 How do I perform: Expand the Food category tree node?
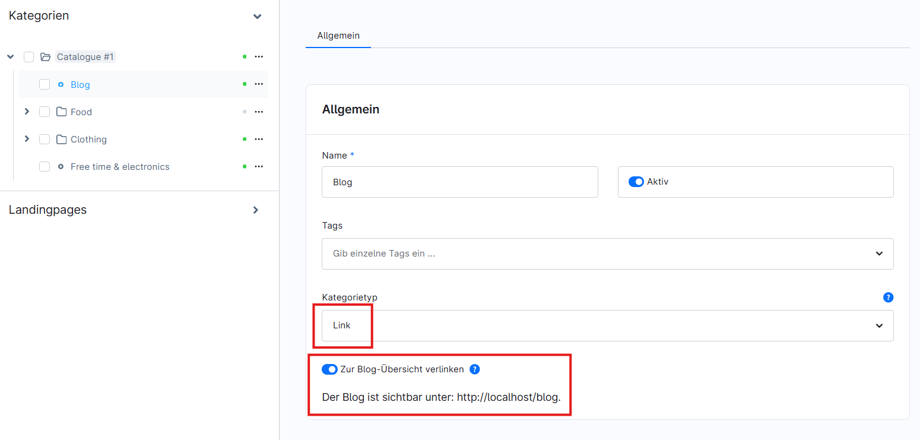(x=27, y=112)
